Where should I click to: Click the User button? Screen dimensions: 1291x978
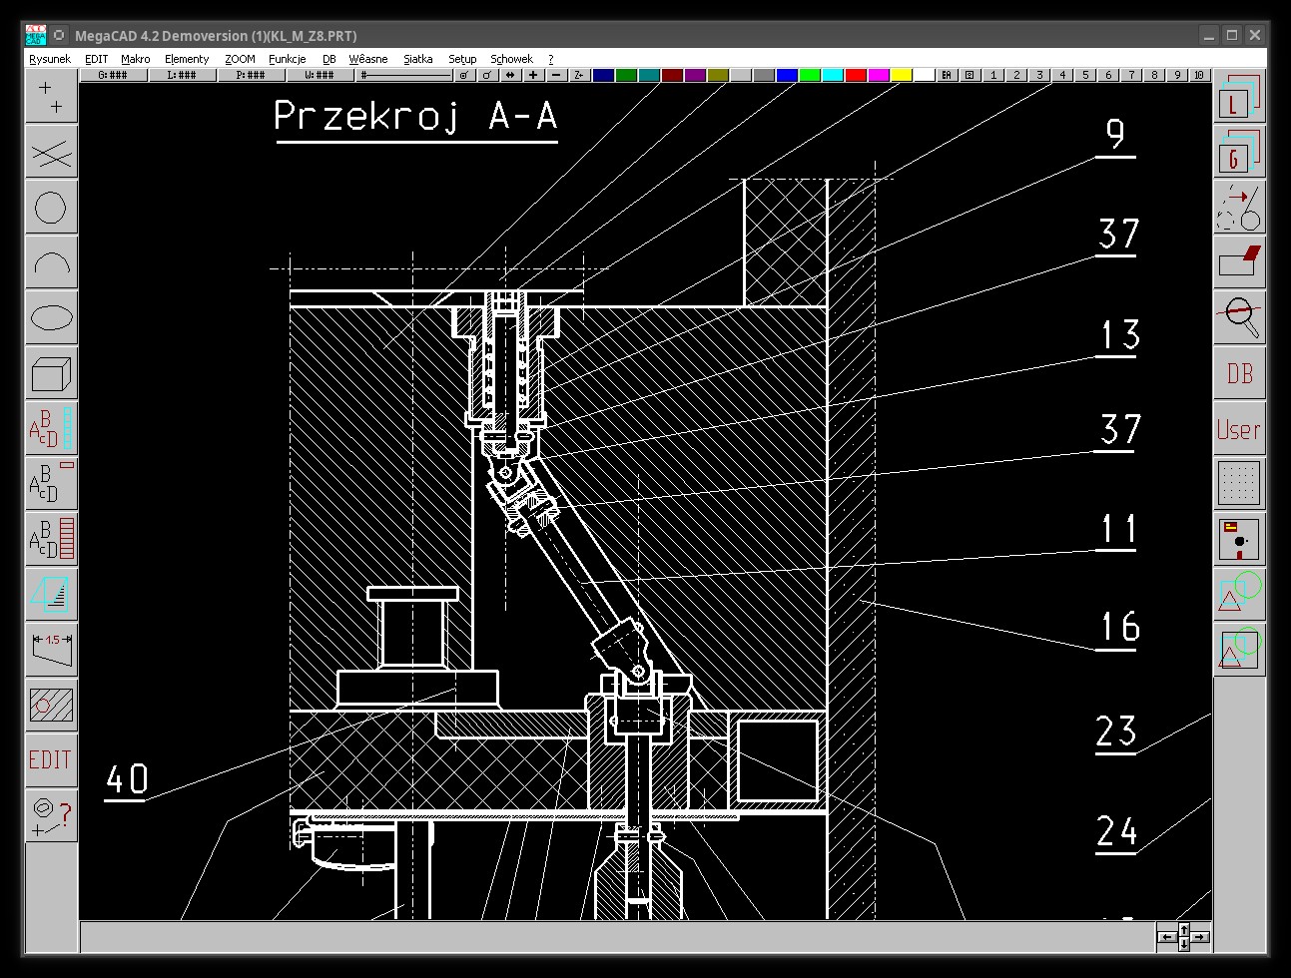tap(1240, 429)
